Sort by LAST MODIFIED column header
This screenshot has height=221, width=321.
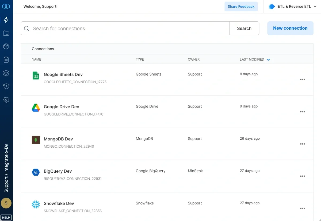coord(252,60)
